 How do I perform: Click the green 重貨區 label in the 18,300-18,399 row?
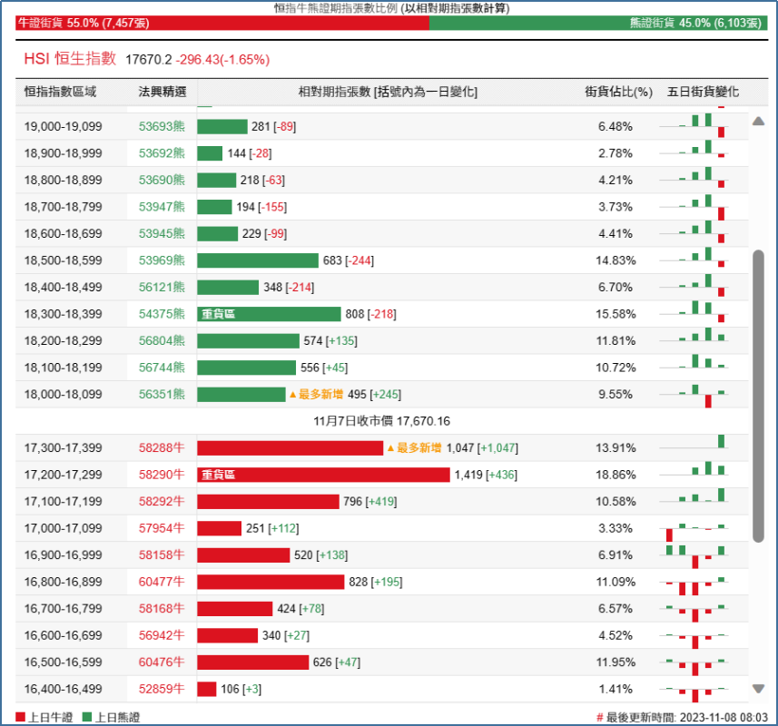tap(218, 314)
